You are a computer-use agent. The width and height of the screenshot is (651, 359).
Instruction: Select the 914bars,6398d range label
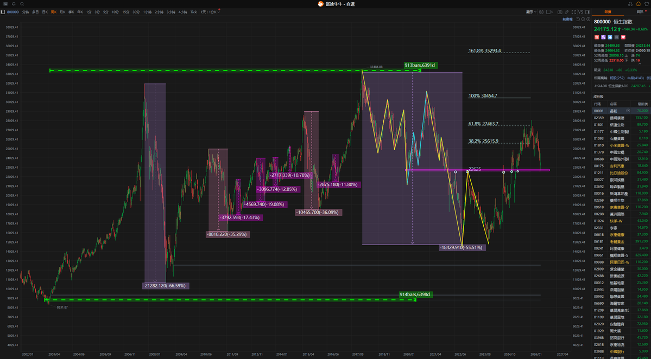point(415,294)
